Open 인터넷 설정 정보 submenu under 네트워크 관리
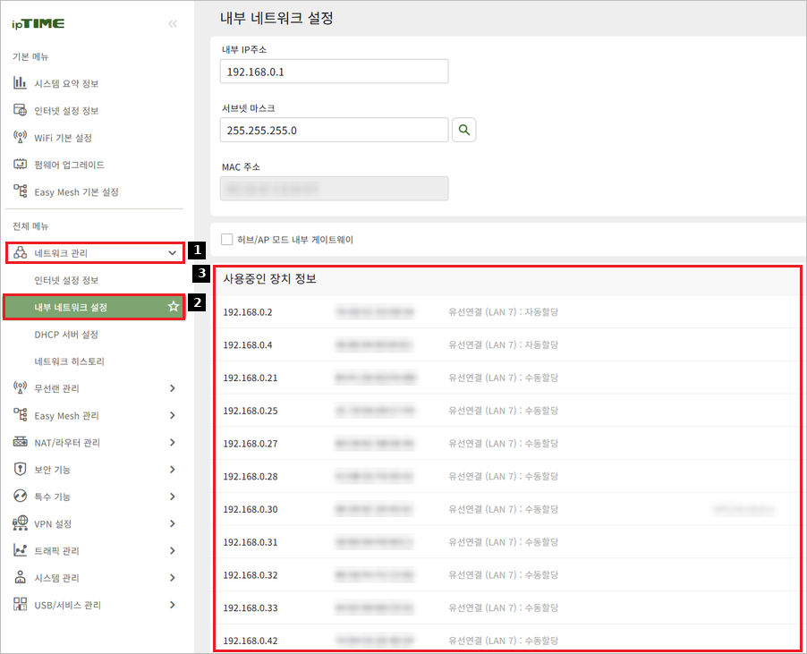The image size is (807, 654). pos(66,280)
